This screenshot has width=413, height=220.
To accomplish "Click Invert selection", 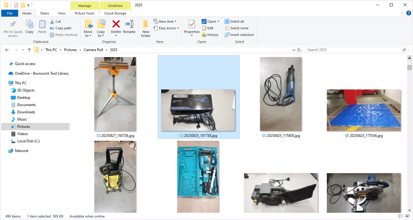I will [239, 35].
